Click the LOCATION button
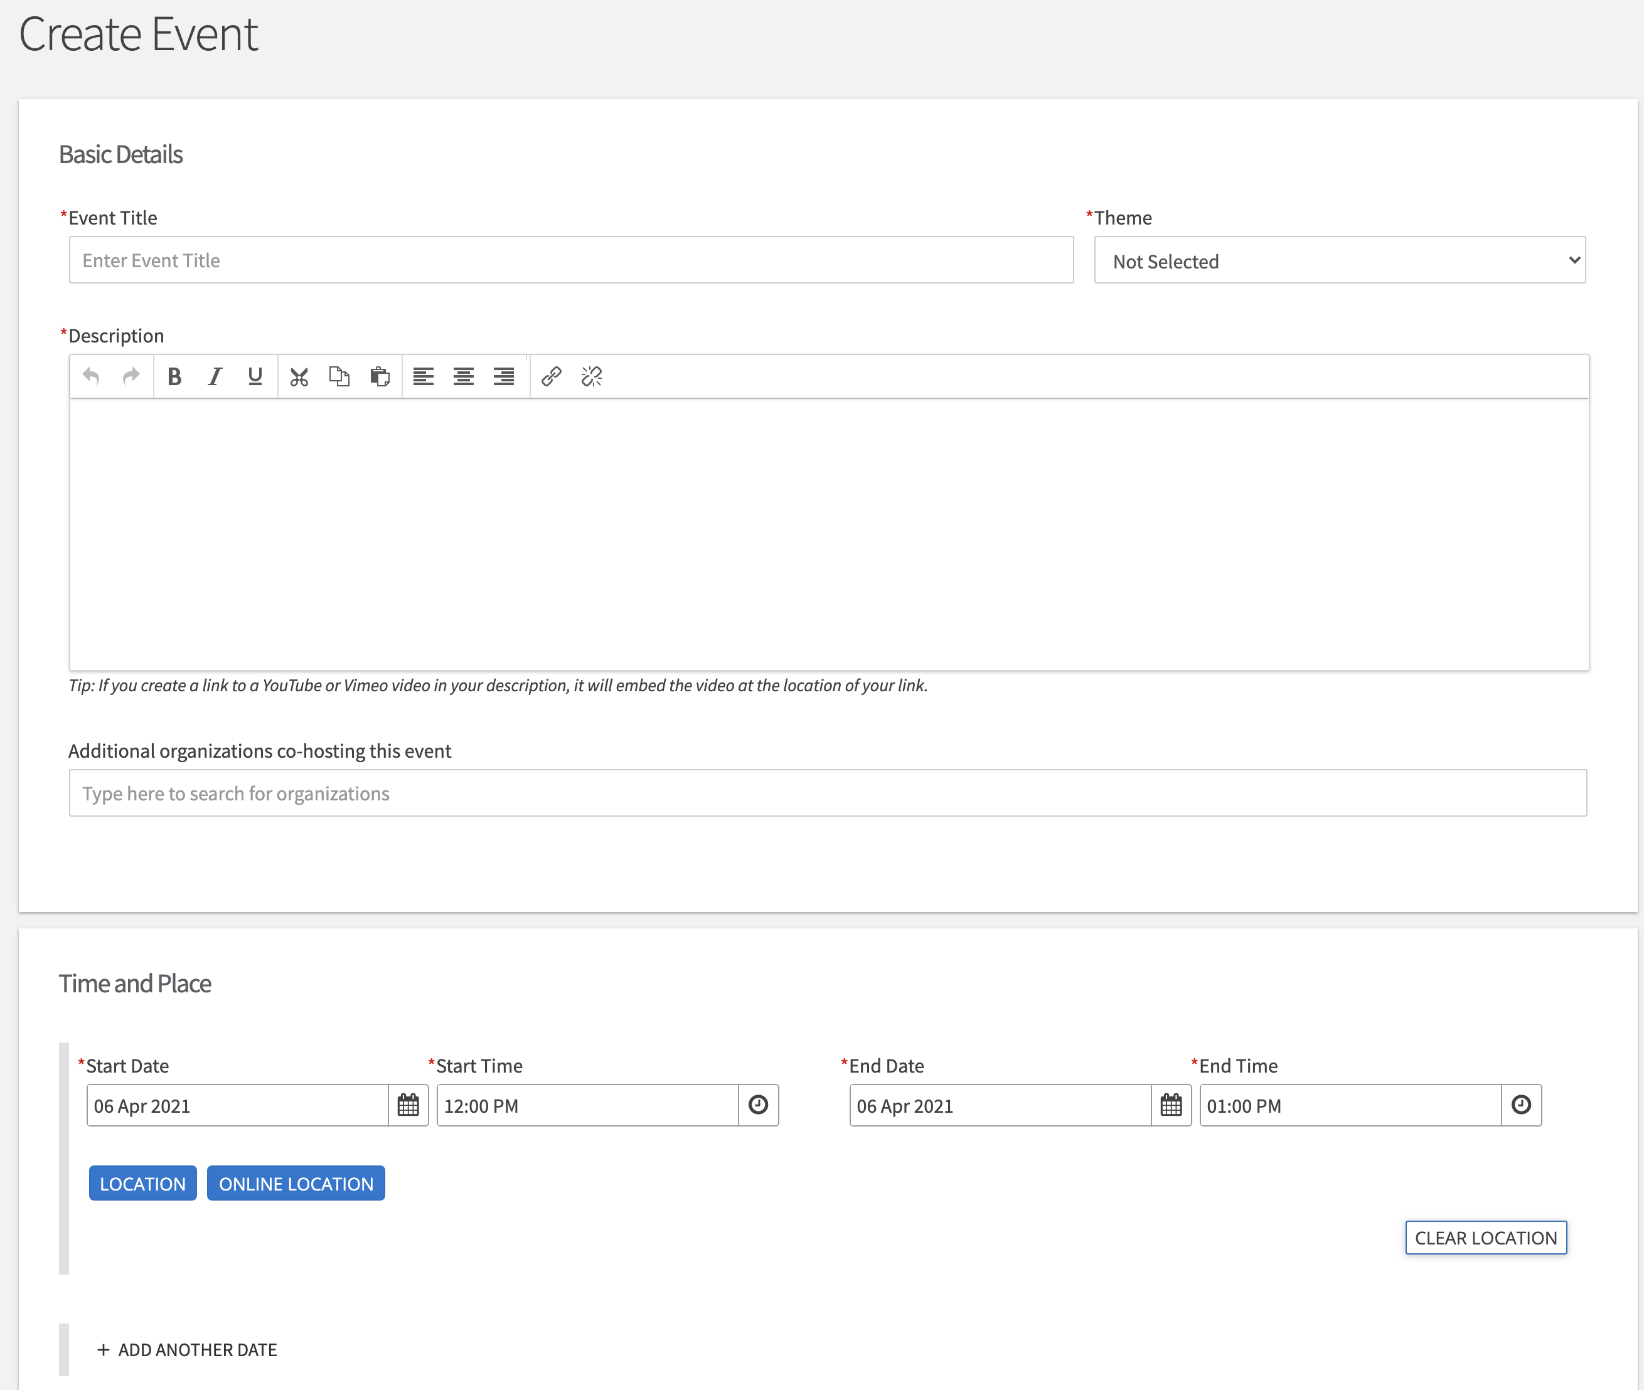The height and width of the screenshot is (1390, 1644). [x=142, y=1183]
